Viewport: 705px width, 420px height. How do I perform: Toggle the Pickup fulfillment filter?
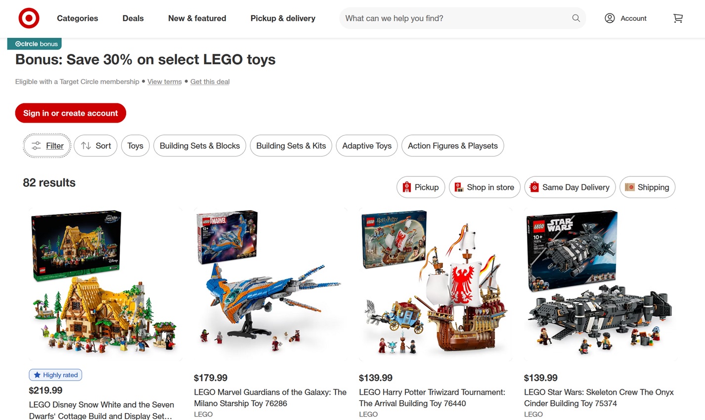[421, 187]
